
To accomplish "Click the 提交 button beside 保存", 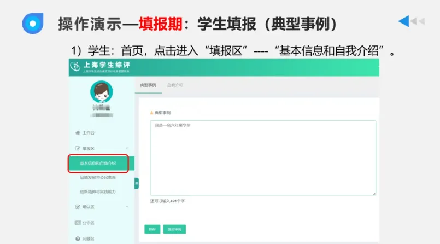I will (174, 229).
